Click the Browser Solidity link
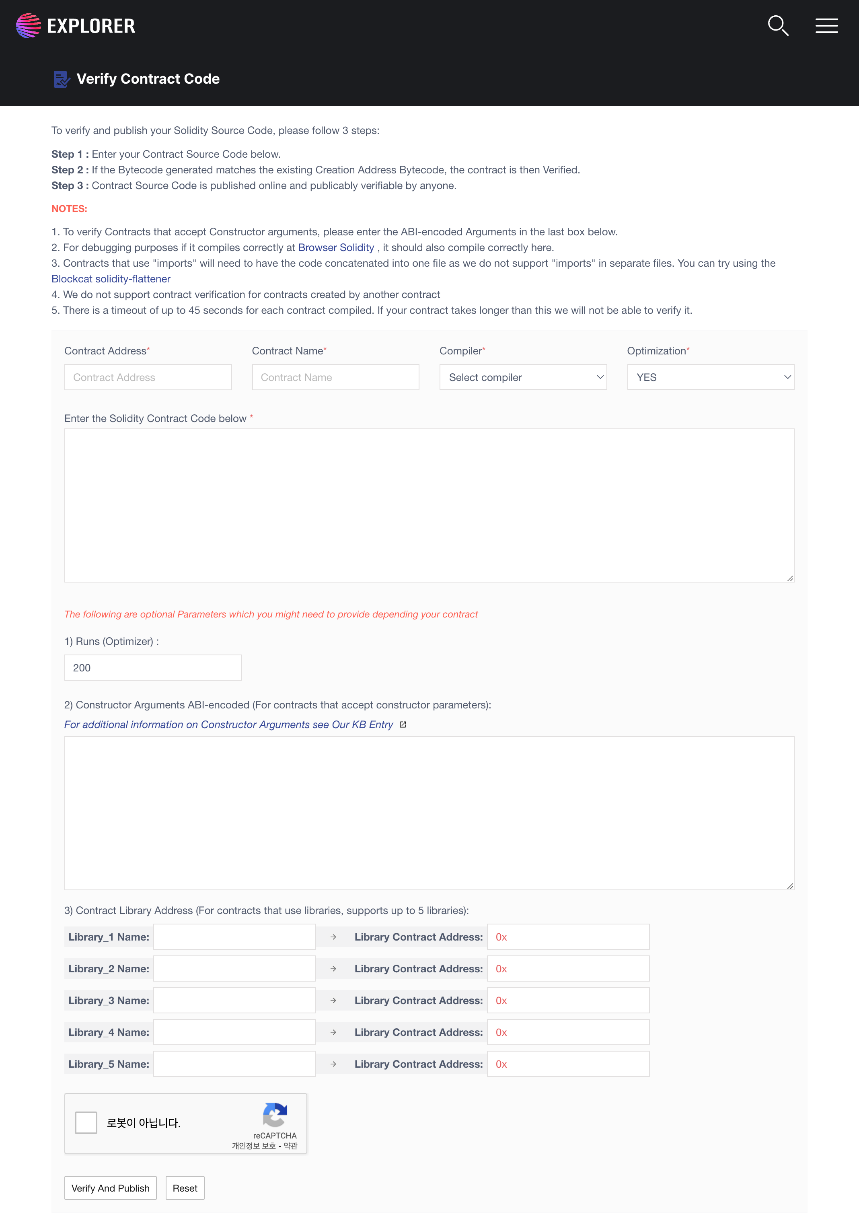 (336, 248)
